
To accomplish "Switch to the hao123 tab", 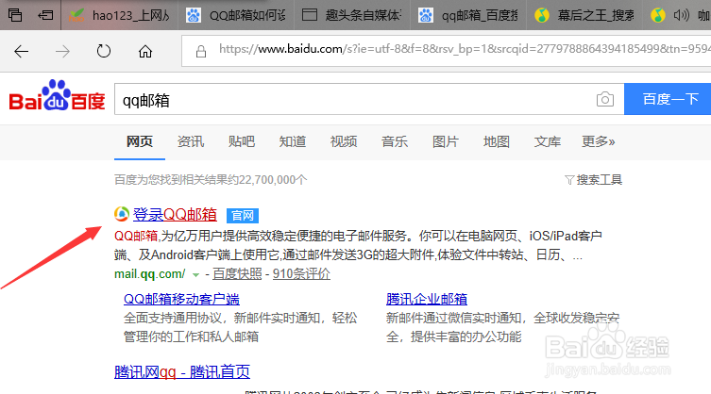I will [119, 15].
